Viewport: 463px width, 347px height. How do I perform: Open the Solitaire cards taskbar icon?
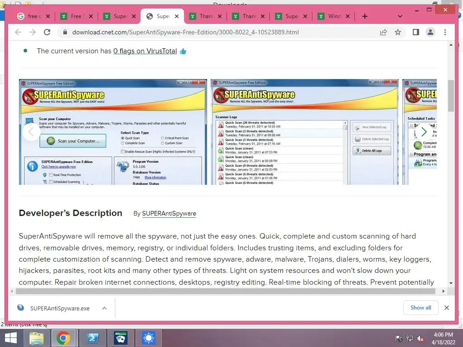(120, 338)
